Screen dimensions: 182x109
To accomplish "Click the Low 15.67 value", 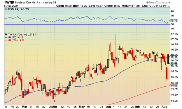I will 96,6.
